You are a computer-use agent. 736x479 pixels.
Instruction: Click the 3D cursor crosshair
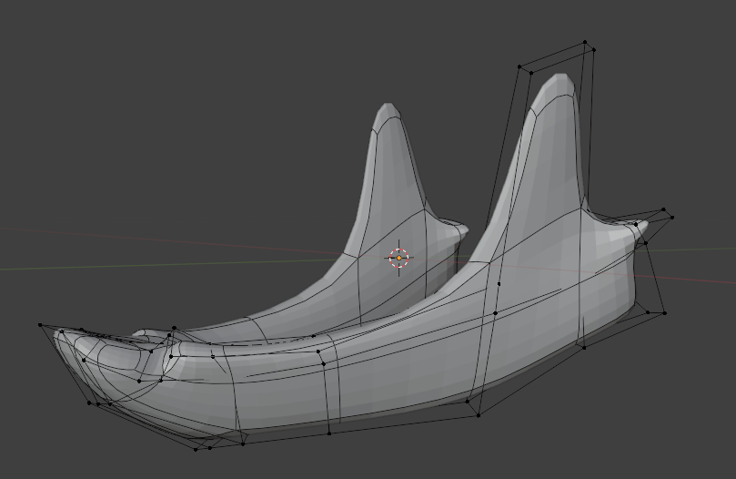pyautogui.click(x=399, y=258)
